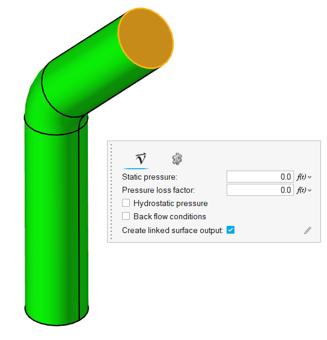Uncheck Create linked surface output
Screen dimensions: 327x340
230,230
